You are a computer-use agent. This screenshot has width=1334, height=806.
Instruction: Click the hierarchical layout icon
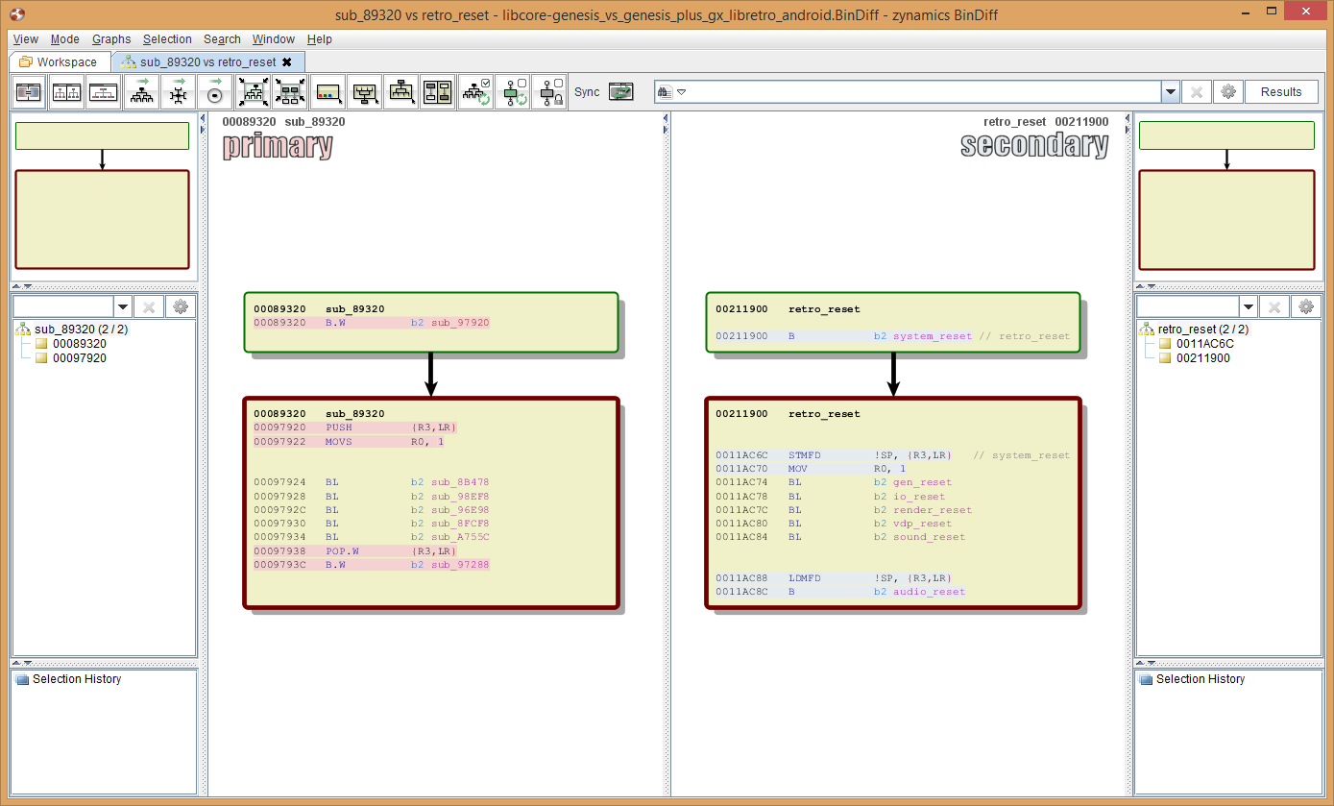(141, 93)
